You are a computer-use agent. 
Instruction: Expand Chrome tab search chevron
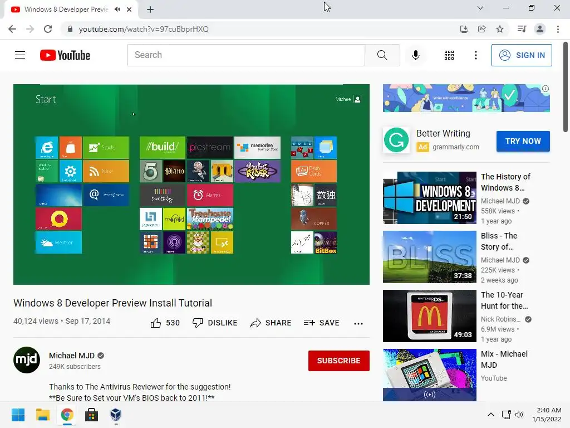coord(480,8)
